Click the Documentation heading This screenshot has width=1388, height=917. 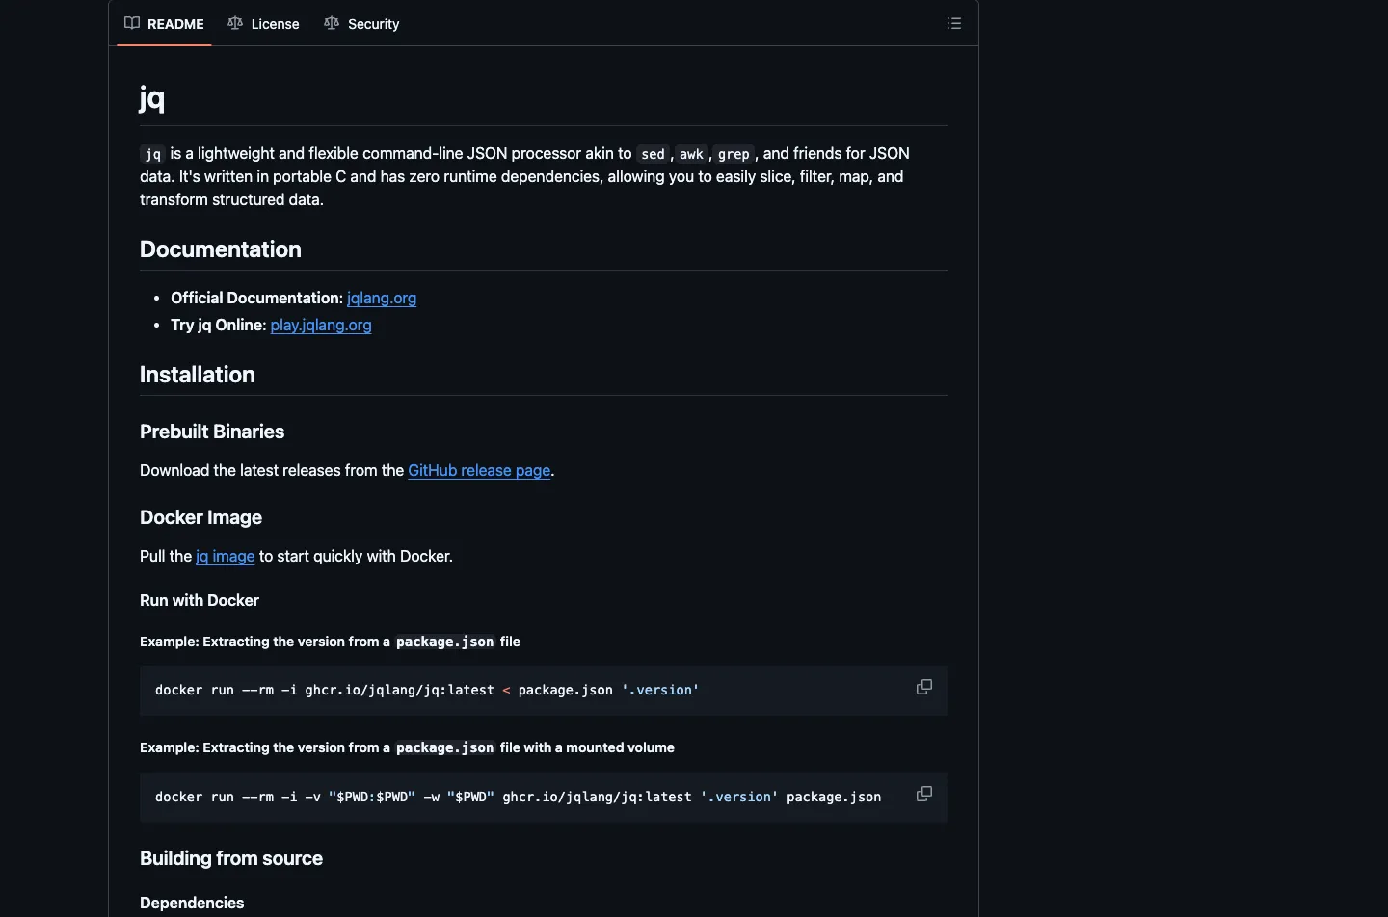pos(221,249)
